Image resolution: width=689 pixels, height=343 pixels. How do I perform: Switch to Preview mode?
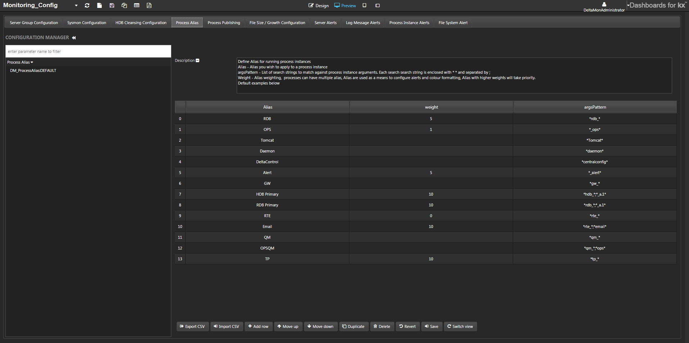(345, 5)
